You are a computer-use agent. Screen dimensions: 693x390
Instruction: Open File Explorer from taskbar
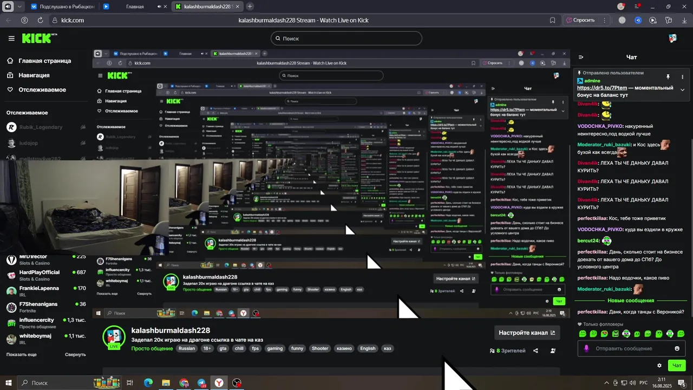coord(166,383)
